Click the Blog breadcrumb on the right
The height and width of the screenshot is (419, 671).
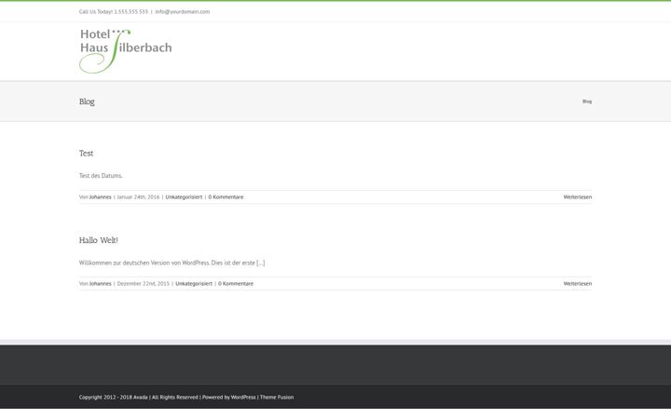(587, 101)
